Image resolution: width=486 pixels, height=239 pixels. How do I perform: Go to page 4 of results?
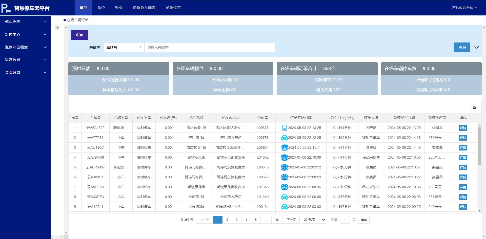[x=246, y=220]
